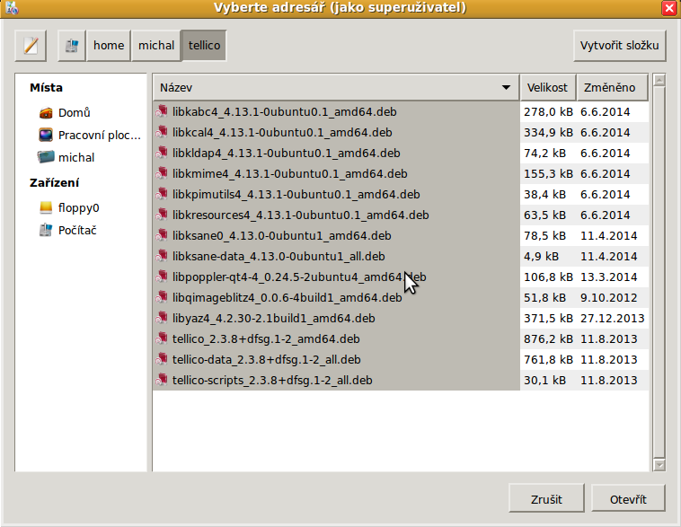The image size is (681, 527).
Task: Click the scrollbar up arrow
Action: coord(659,80)
